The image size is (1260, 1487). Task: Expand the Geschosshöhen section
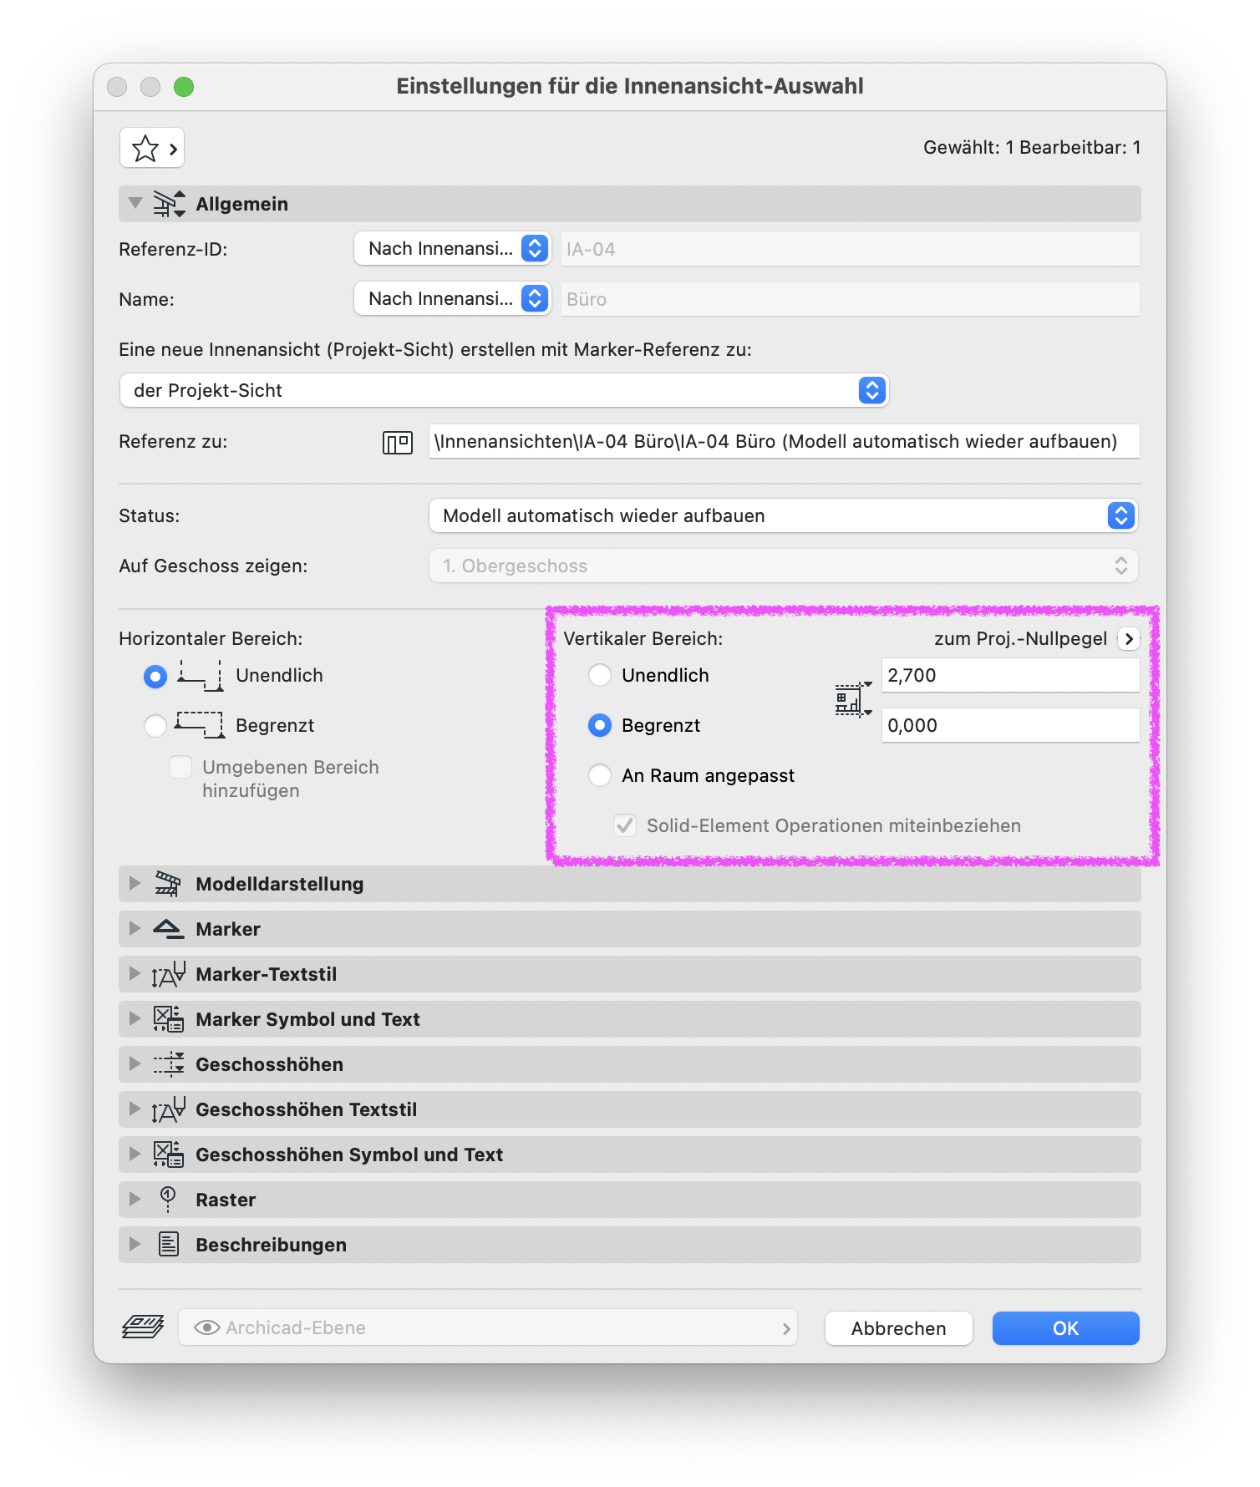135,1064
